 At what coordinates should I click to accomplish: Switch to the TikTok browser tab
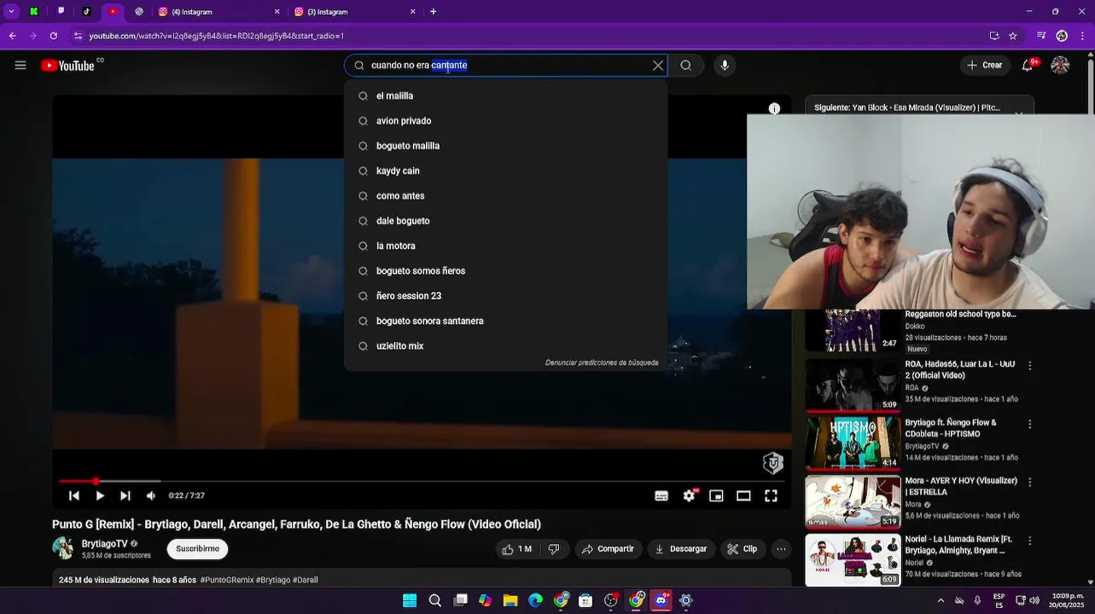[x=87, y=12]
